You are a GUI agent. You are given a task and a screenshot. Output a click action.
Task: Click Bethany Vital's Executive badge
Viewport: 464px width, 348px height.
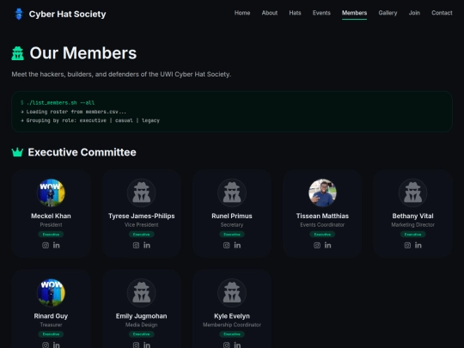412,235
